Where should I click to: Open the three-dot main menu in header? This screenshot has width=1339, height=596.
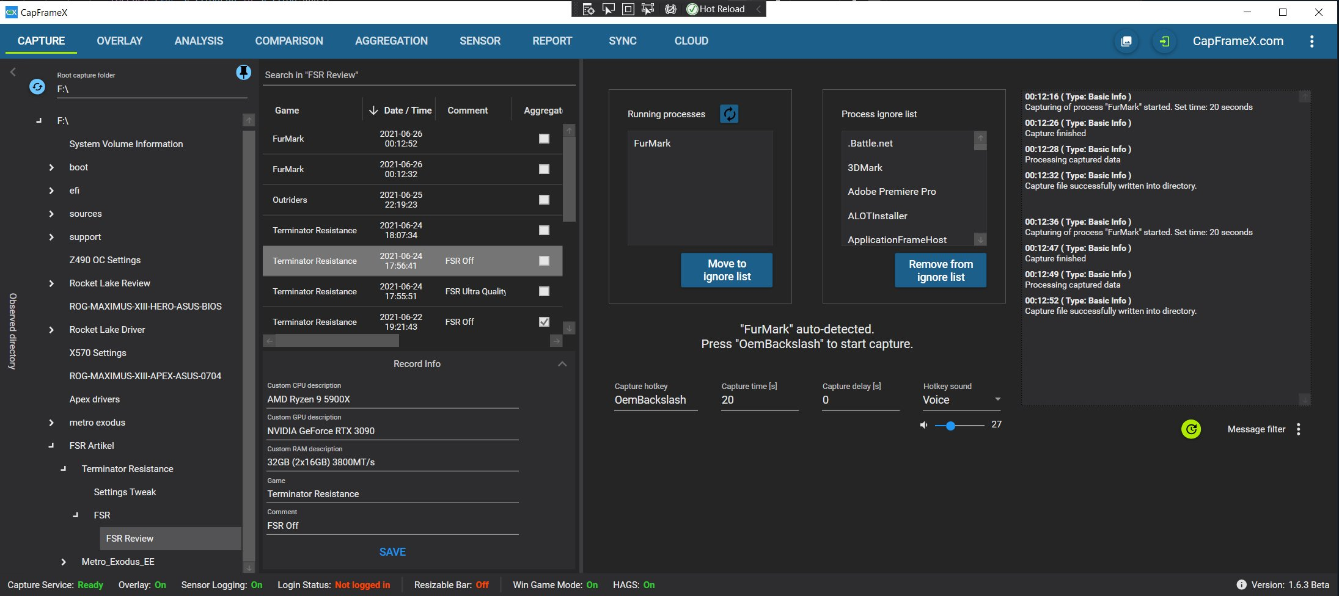click(x=1311, y=42)
